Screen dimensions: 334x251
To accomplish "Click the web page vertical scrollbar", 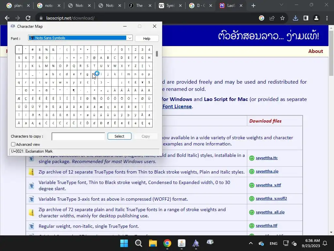I will tap(331, 53).
